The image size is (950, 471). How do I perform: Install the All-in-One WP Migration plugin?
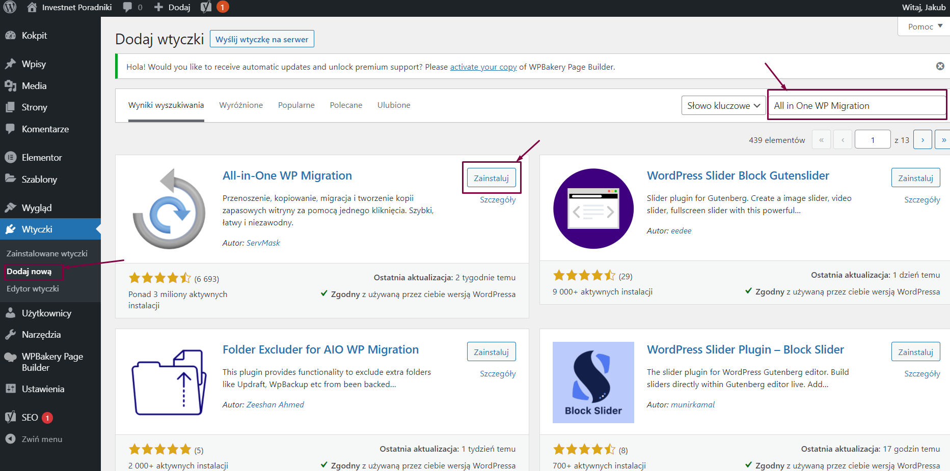pyautogui.click(x=491, y=178)
